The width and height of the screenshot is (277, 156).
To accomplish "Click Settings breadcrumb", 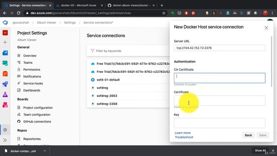I will pos(70,23).
